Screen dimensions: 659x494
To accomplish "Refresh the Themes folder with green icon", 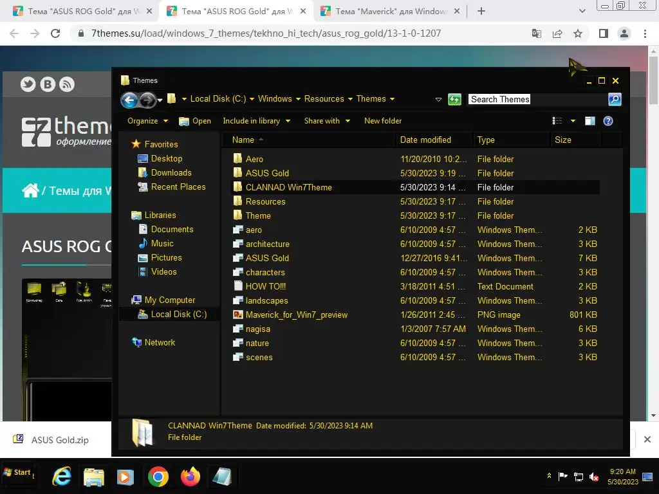I will 454,99.
